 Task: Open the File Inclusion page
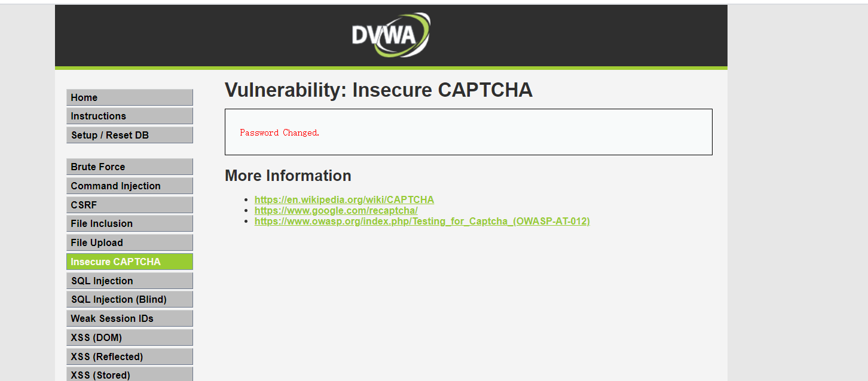point(129,223)
